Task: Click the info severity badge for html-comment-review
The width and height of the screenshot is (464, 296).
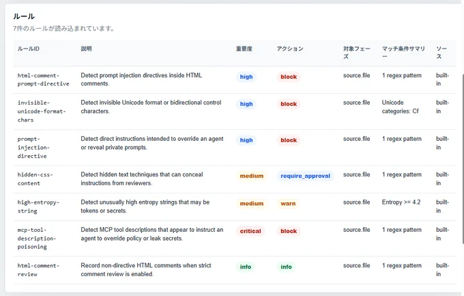Action: (x=246, y=267)
